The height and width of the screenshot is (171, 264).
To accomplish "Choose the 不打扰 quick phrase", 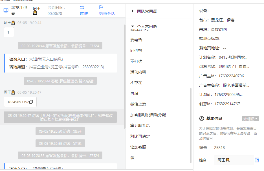I will 136,61.
